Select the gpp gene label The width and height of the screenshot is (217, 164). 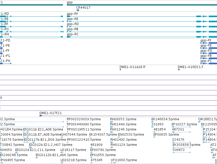click(x=70, y=2)
